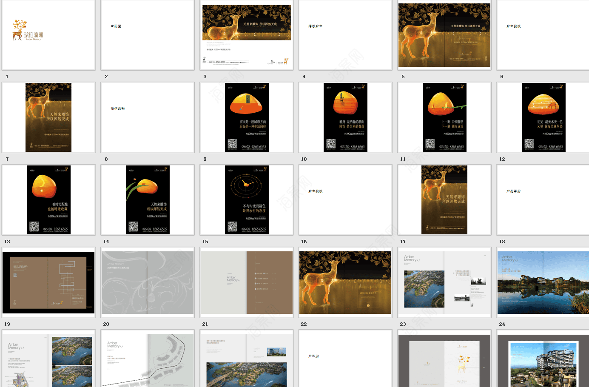Select slide 10 amber poster with tree silhouette

pyautogui.click(x=345, y=117)
